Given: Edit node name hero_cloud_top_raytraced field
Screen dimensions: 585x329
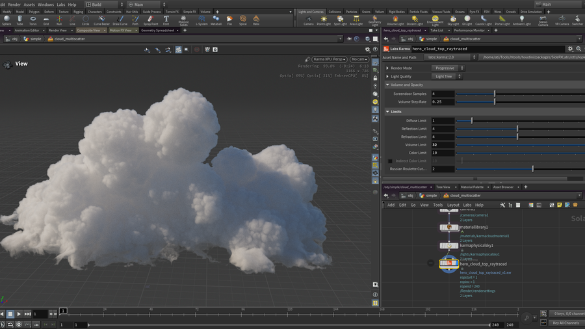Looking at the screenshot, I should (x=488, y=49).
